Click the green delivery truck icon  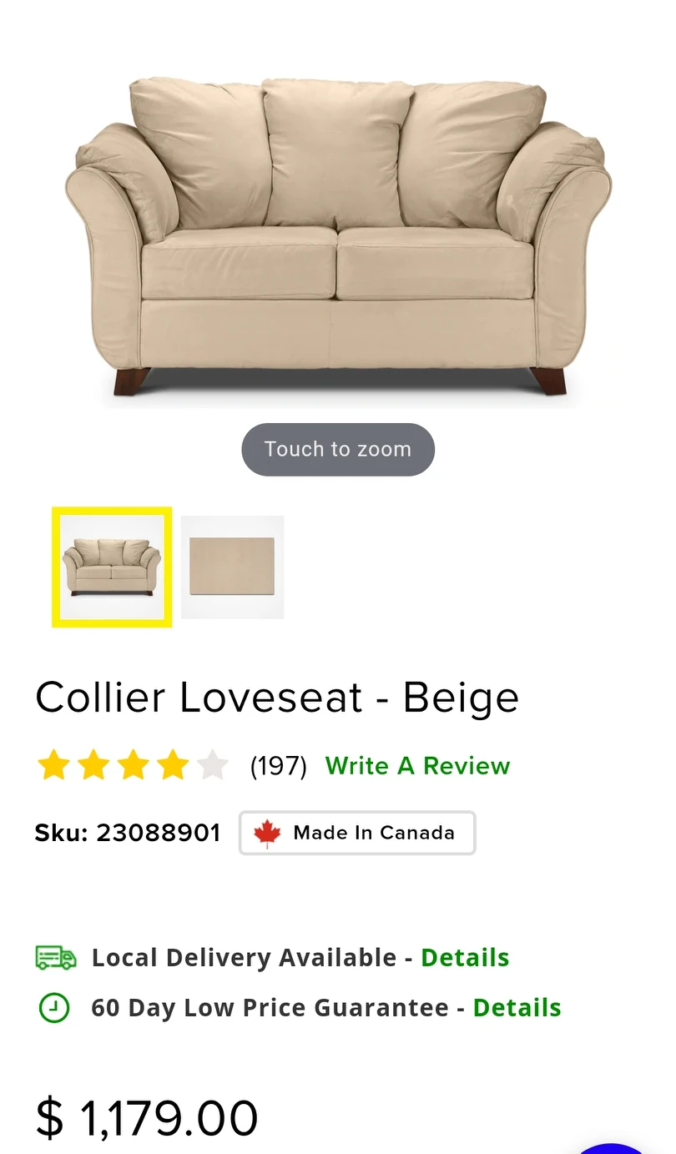[55, 957]
